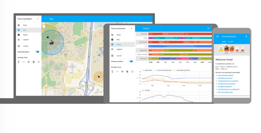Select Map person icon in laptop sidebar
This screenshot has height=133, width=261.
19,30
